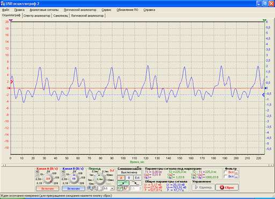
Task: Select trigger source B in Синхронизация
Action: click(x=129, y=178)
